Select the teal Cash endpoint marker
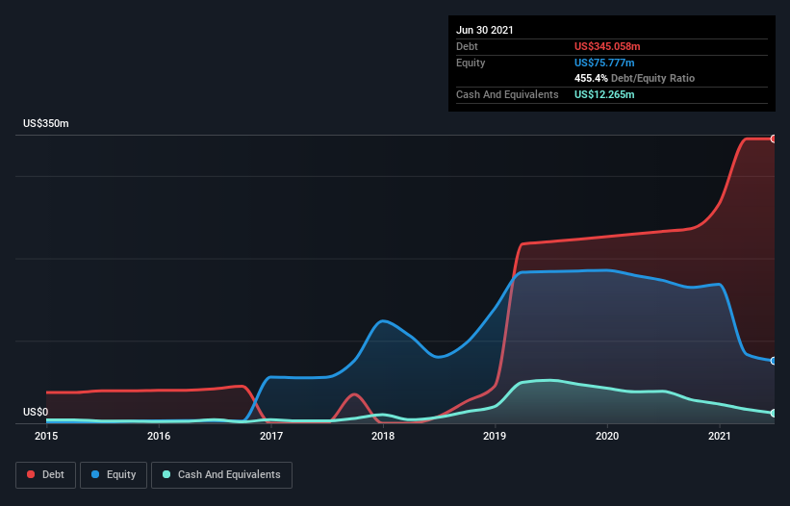The height and width of the screenshot is (506, 790). 774,414
